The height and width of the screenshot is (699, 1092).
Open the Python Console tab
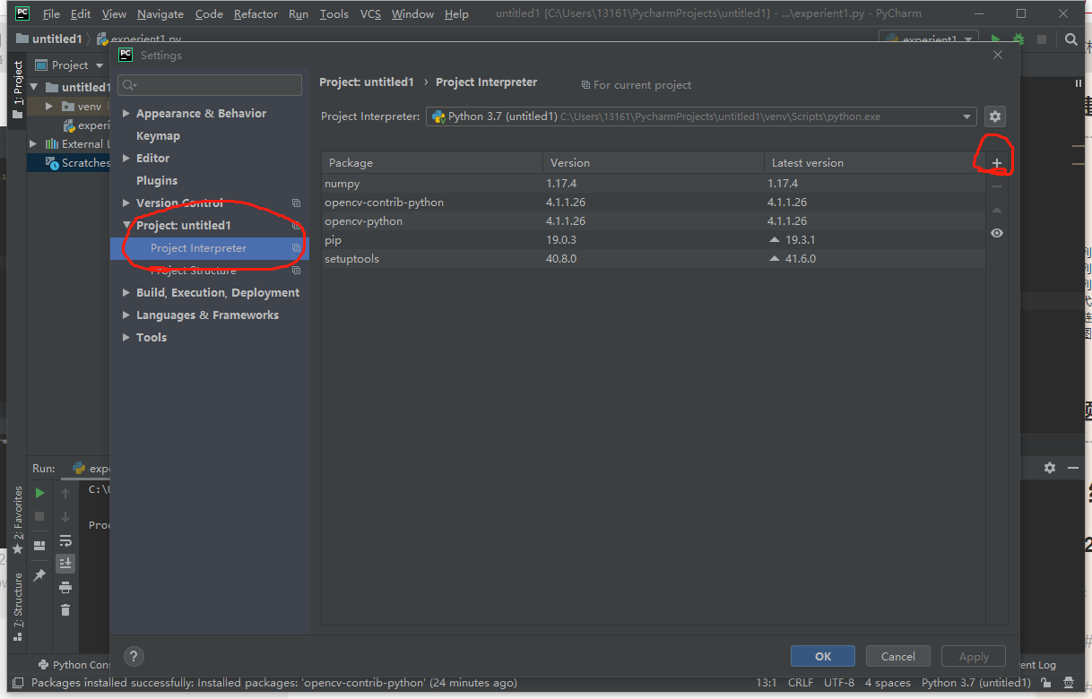[x=75, y=665]
